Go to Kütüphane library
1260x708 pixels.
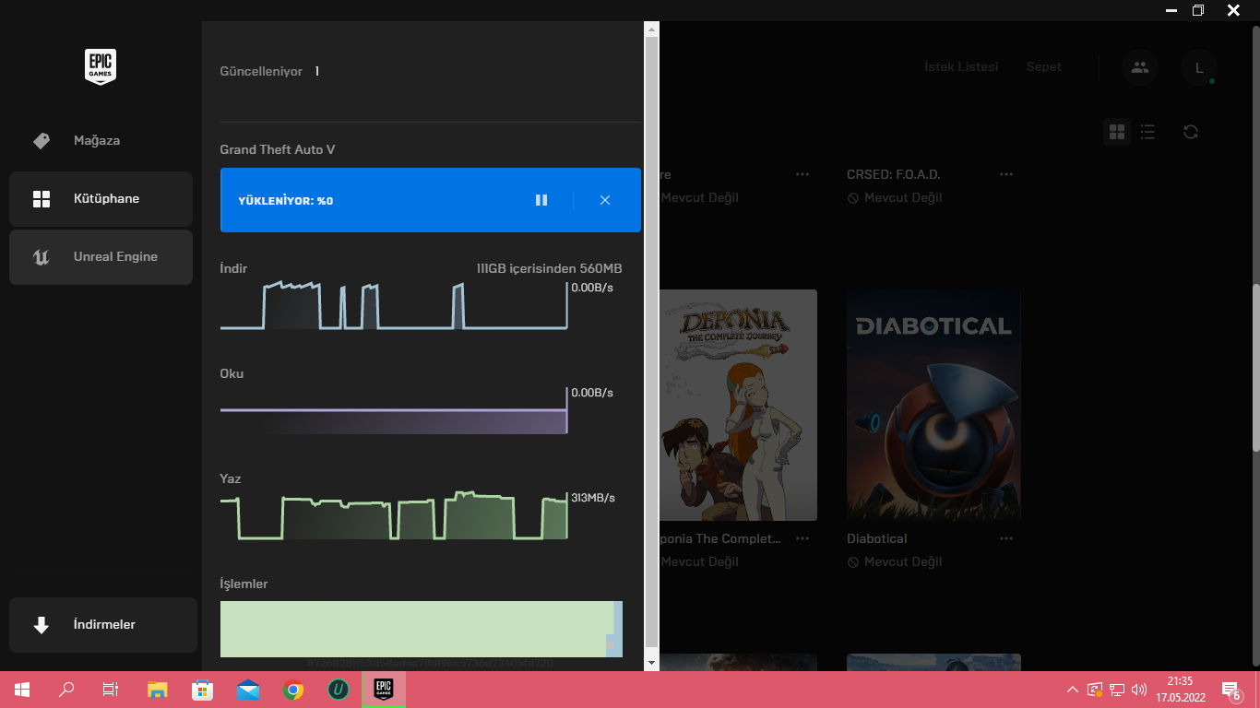[x=101, y=199]
